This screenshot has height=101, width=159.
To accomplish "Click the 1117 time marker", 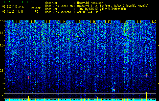I will click(108, 22).
